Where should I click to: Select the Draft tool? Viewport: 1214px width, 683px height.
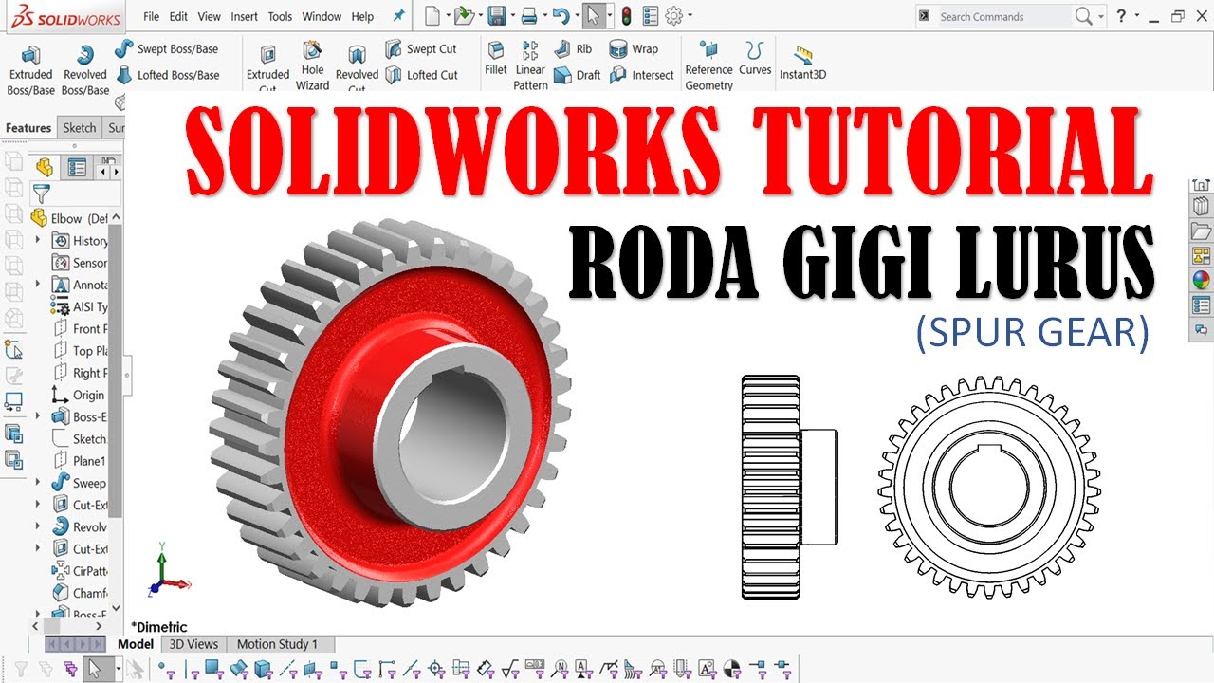click(577, 75)
